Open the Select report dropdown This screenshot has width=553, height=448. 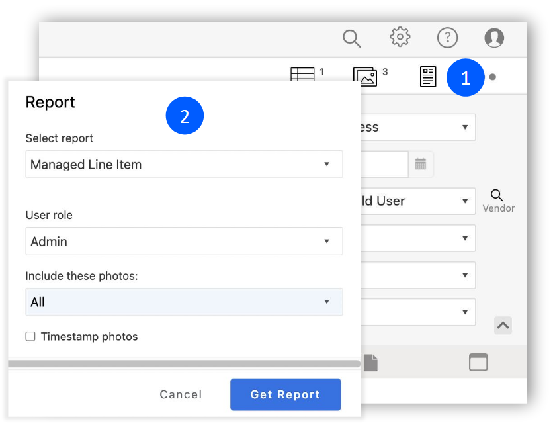(x=184, y=165)
